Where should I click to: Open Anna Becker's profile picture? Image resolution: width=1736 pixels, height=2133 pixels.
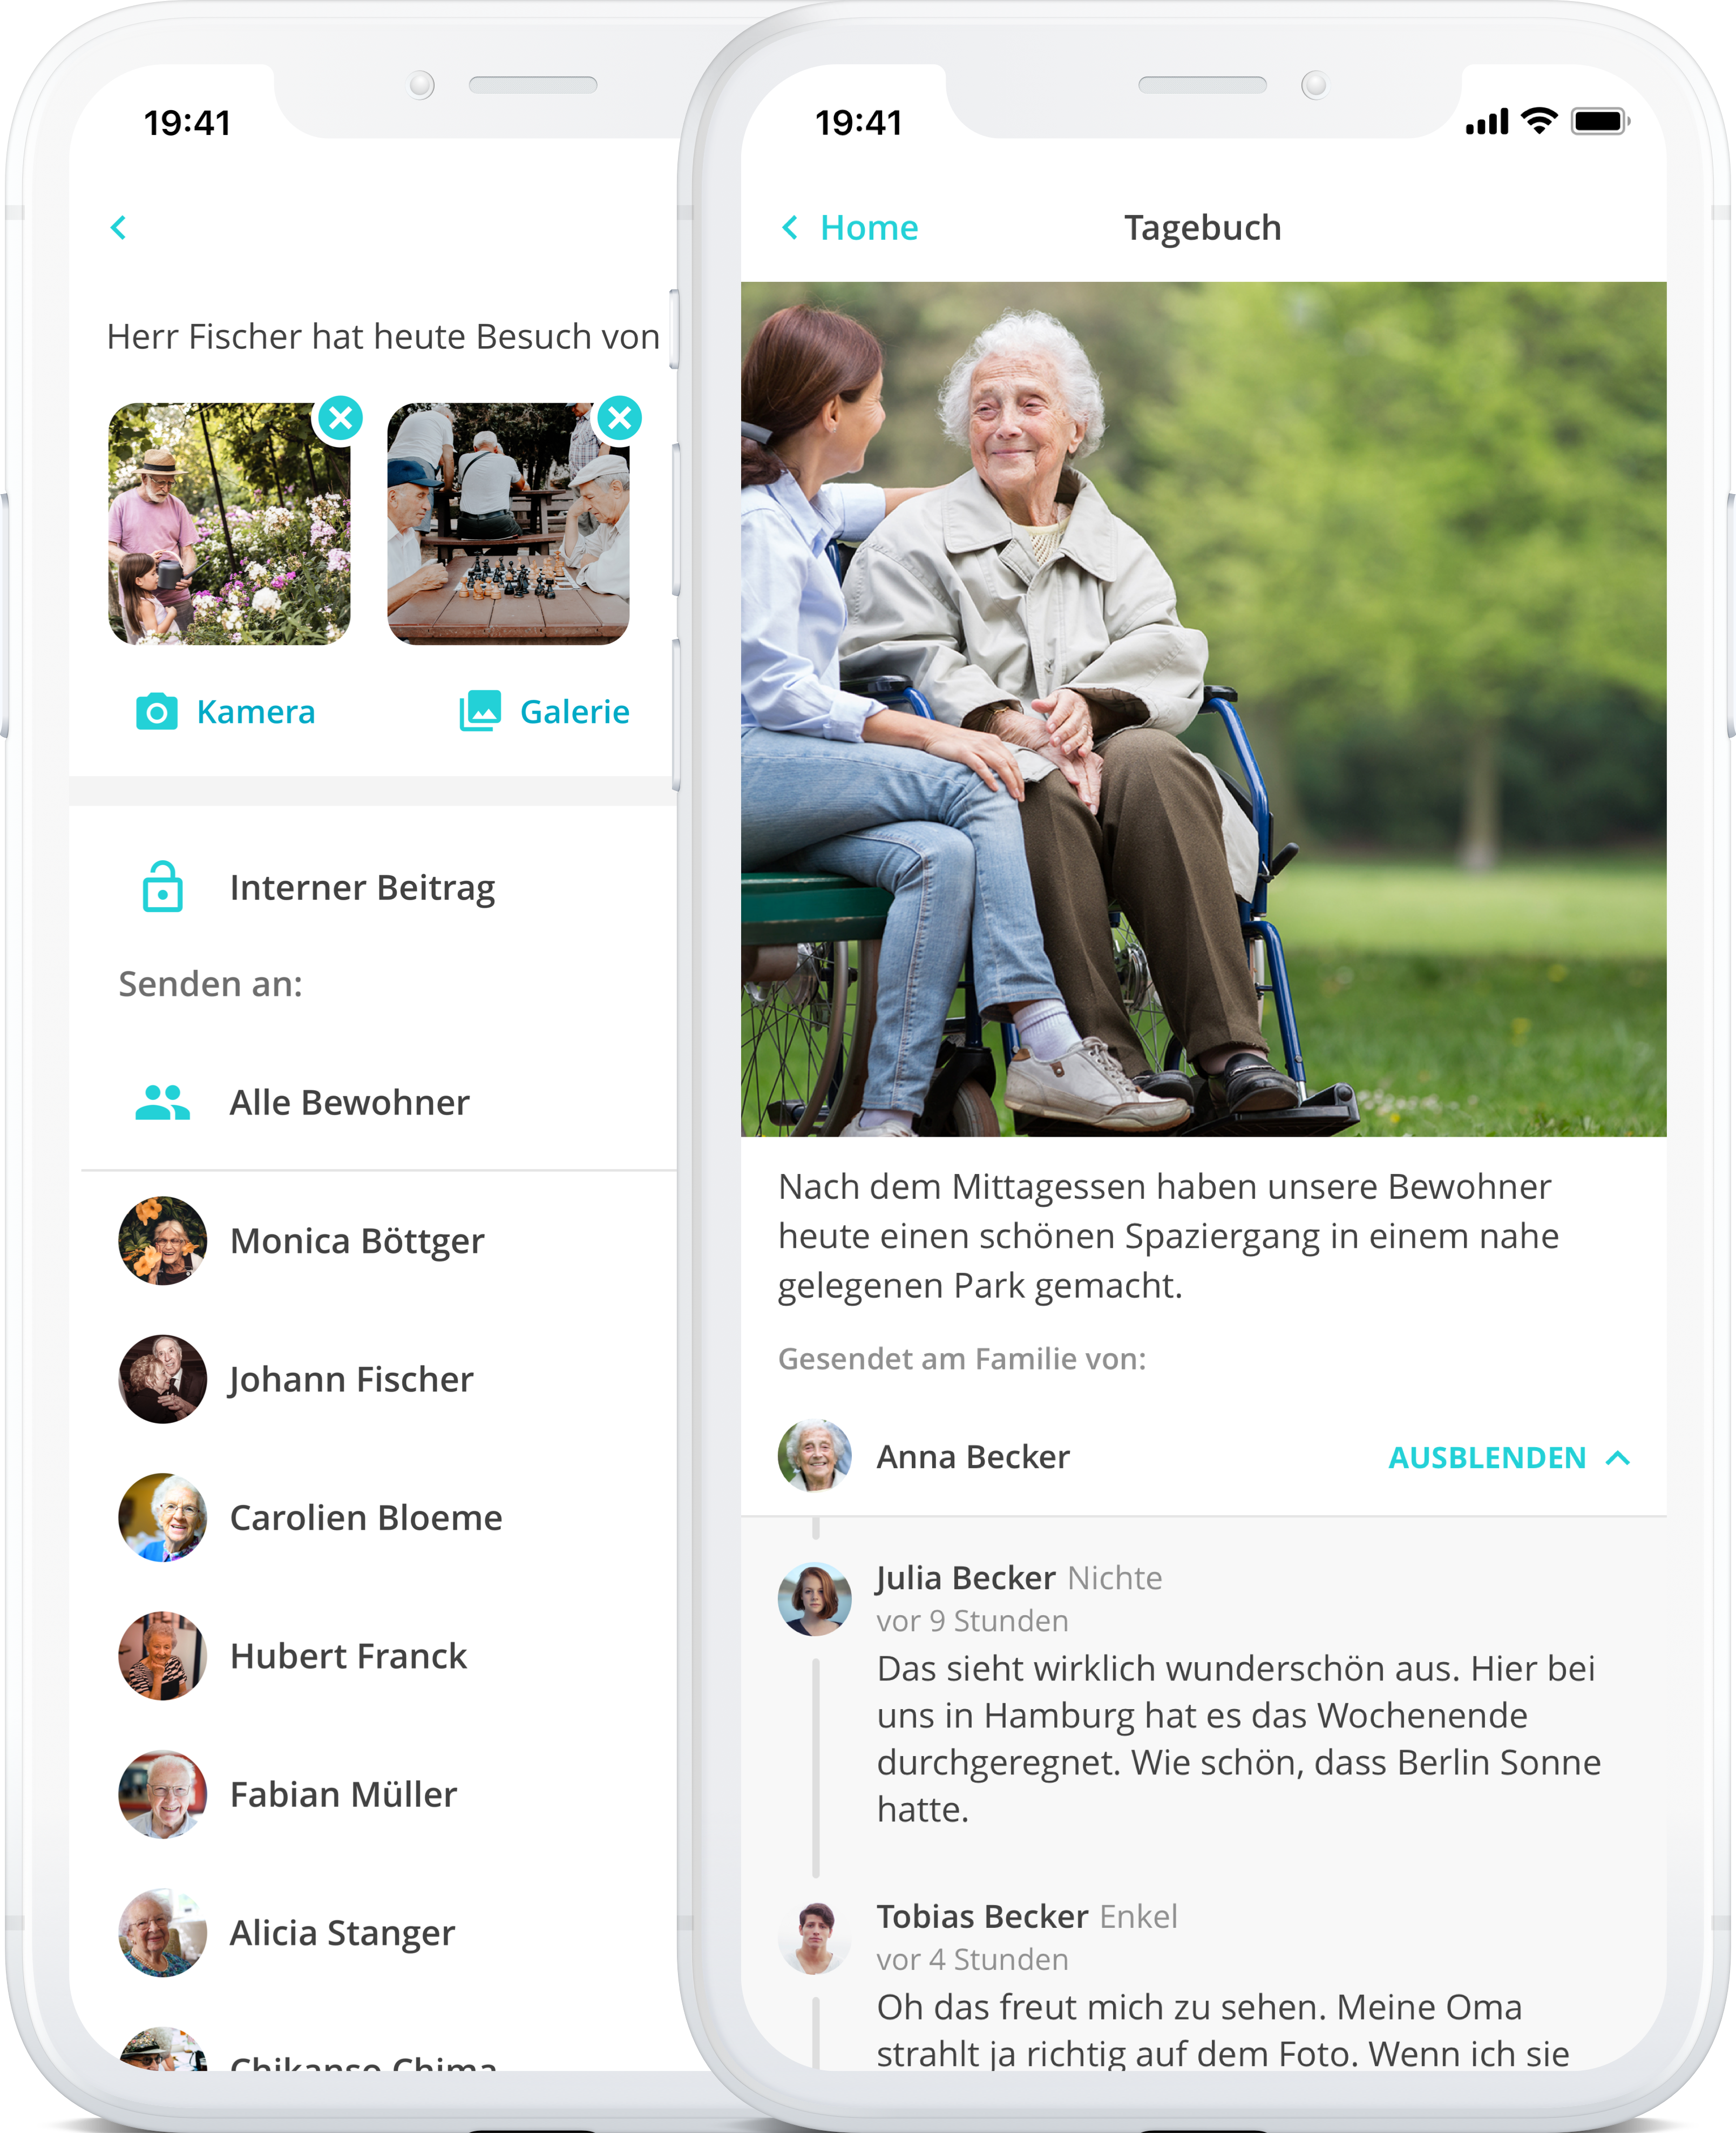(x=815, y=1456)
